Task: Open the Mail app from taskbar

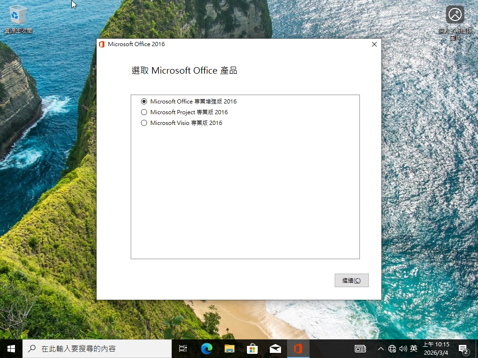Action: [x=275, y=349]
